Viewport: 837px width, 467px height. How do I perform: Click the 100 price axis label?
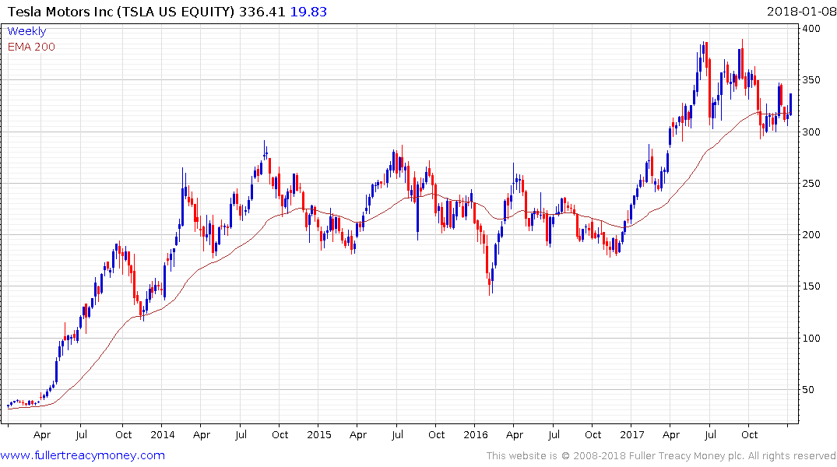(x=811, y=338)
